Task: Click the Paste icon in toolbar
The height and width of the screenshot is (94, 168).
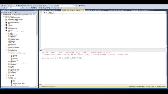Action: coord(46,6)
